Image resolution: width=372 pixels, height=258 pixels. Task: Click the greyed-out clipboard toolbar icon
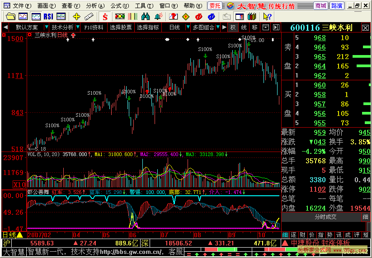[x=227, y=17]
